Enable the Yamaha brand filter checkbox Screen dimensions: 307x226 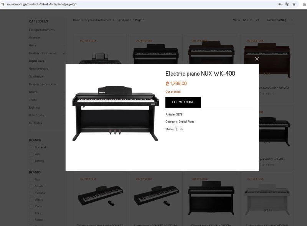[31, 193]
